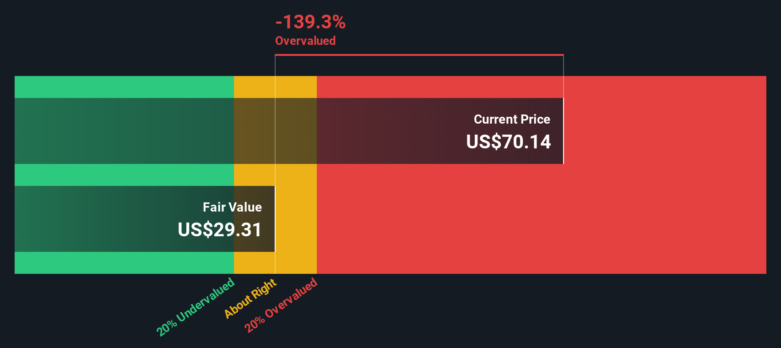
Task: Click the dark Current Price bar over green zone
Action: point(124,131)
